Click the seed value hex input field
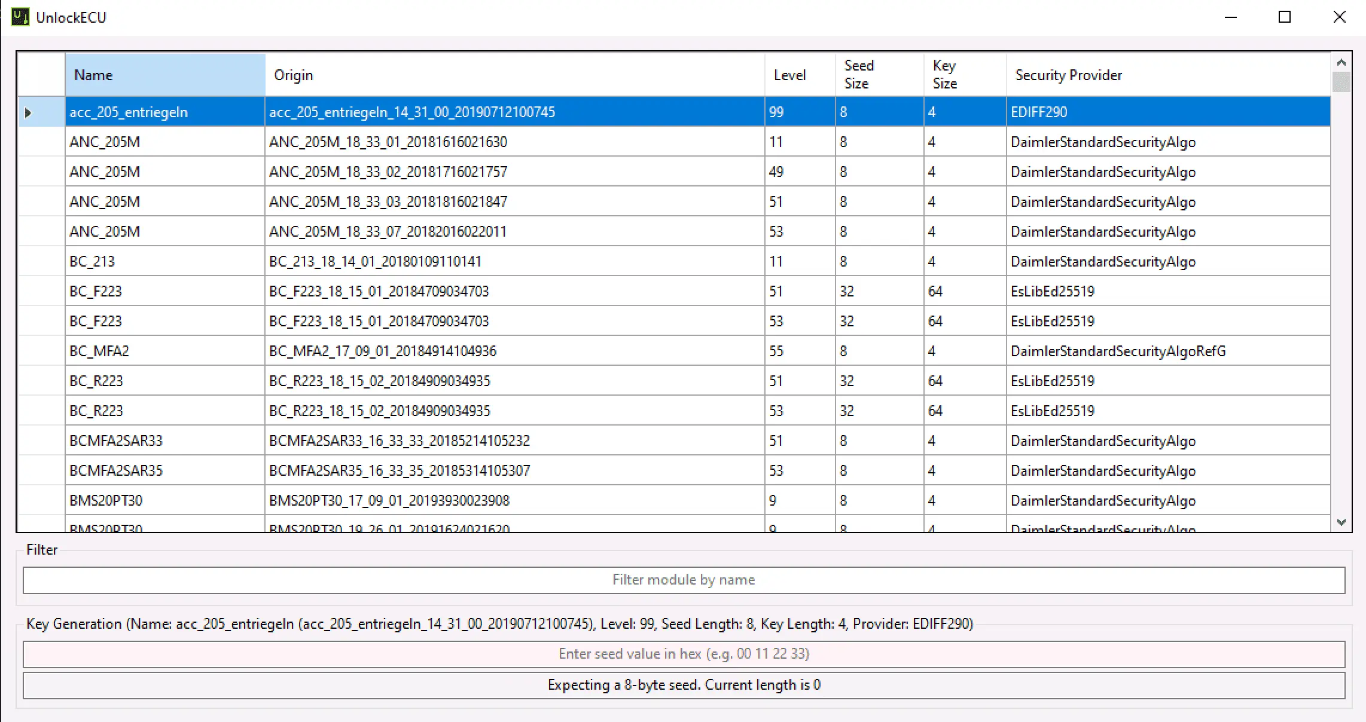Screen dimensions: 1366x722 coord(684,654)
